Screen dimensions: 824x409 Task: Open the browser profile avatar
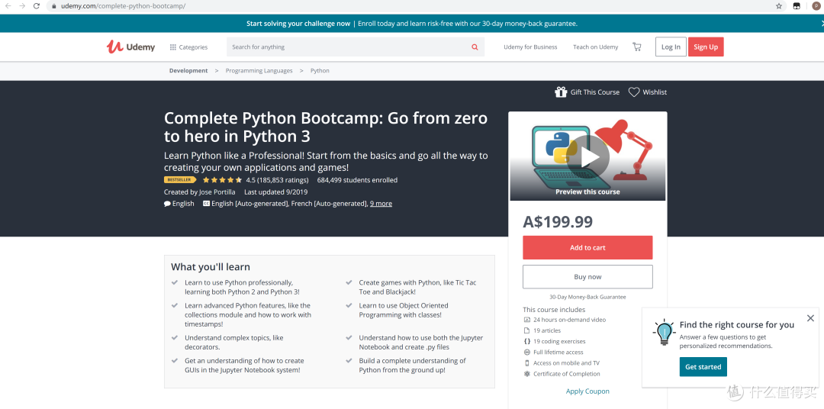(816, 6)
